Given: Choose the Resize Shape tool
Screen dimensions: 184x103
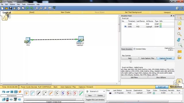Looking at the screenshot, I should pyautogui.click(x=180, y=45).
